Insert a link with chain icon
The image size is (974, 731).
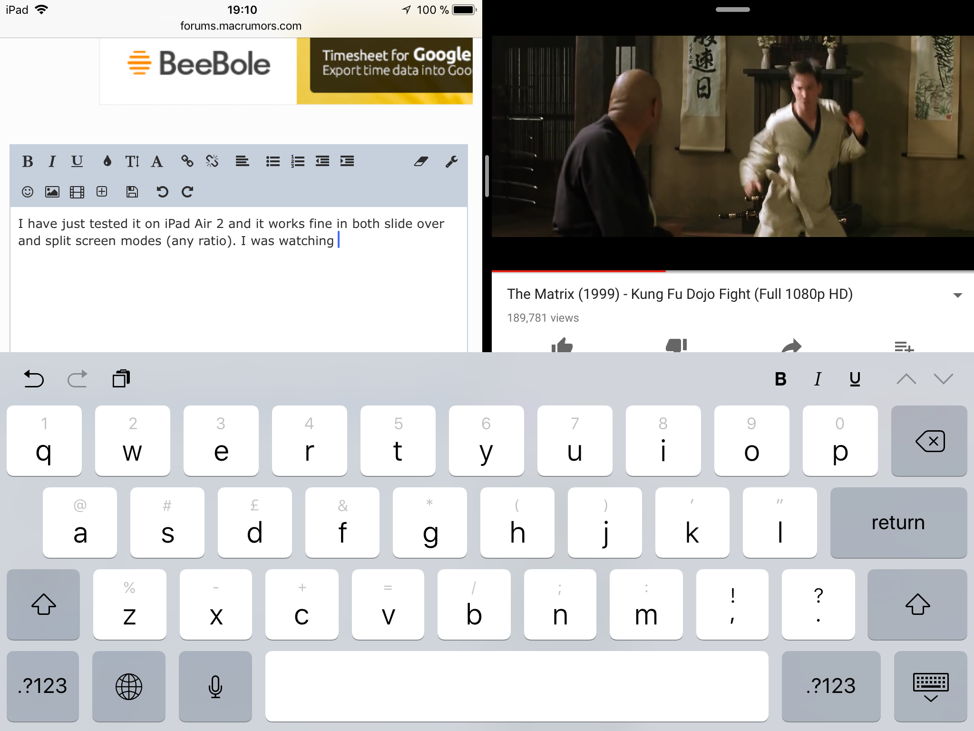(x=187, y=161)
